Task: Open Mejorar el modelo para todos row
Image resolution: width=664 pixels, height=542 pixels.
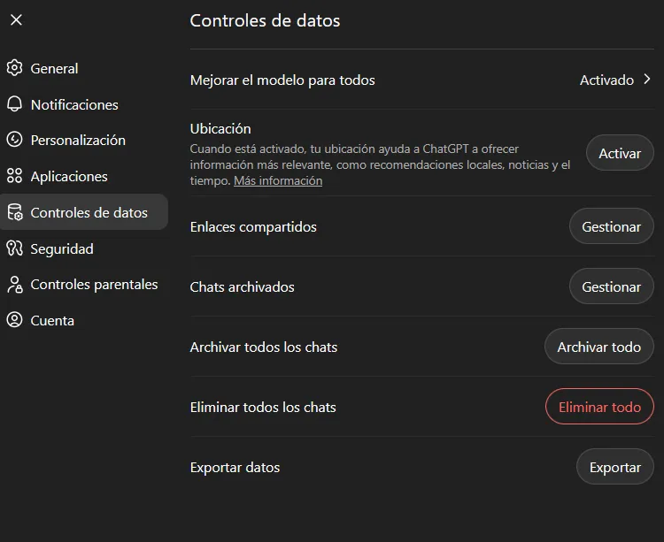Action: [x=421, y=80]
